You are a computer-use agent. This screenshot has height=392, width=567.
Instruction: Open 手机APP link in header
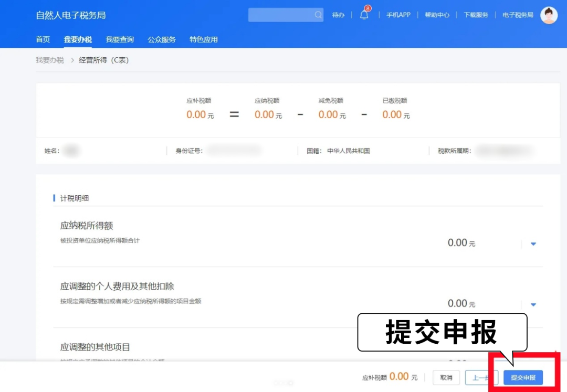[398, 15]
